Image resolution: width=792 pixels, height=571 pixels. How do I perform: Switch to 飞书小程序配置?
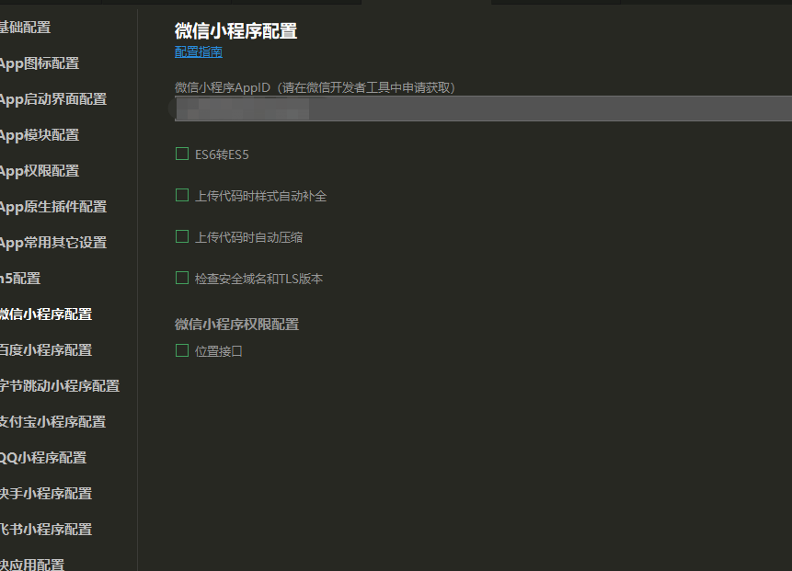click(x=46, y=529)
